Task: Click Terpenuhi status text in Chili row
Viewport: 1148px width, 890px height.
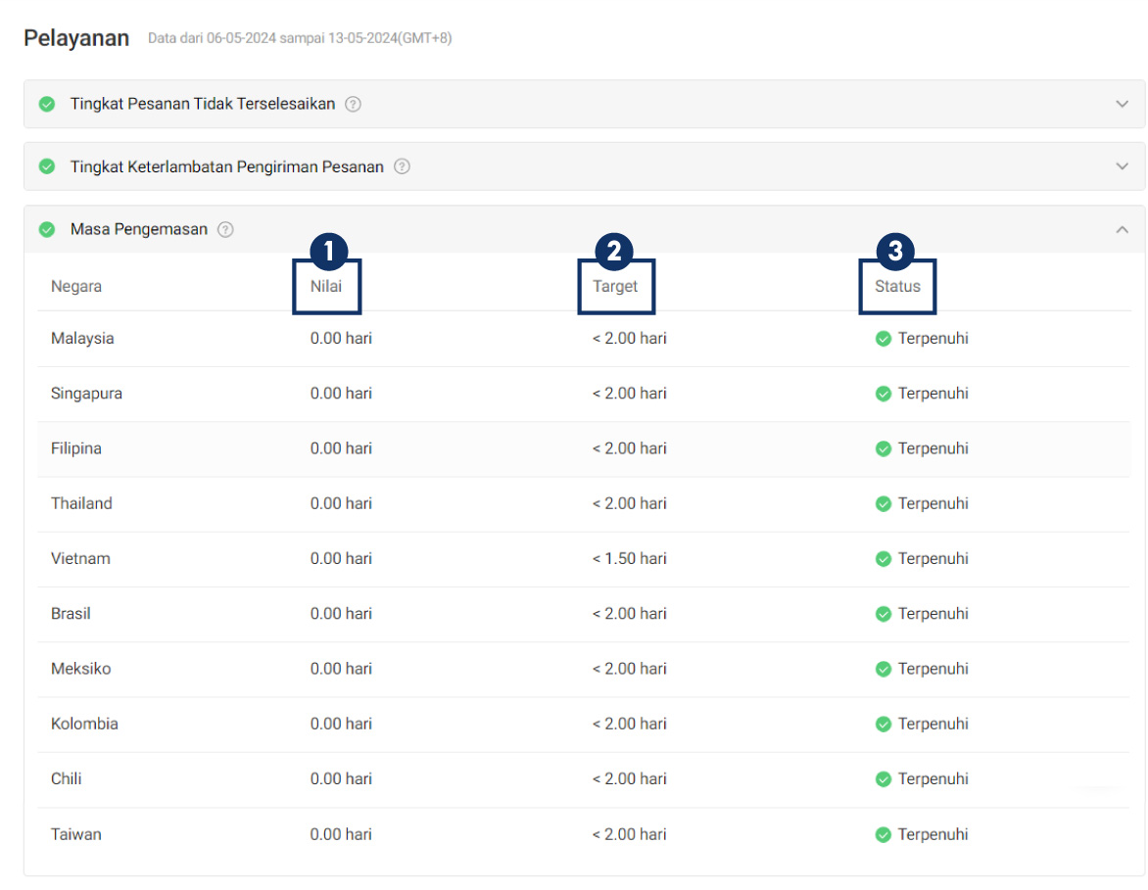Action: click(x=933, y=778)
